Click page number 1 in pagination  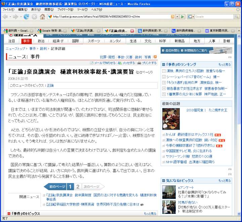(70, 187)
